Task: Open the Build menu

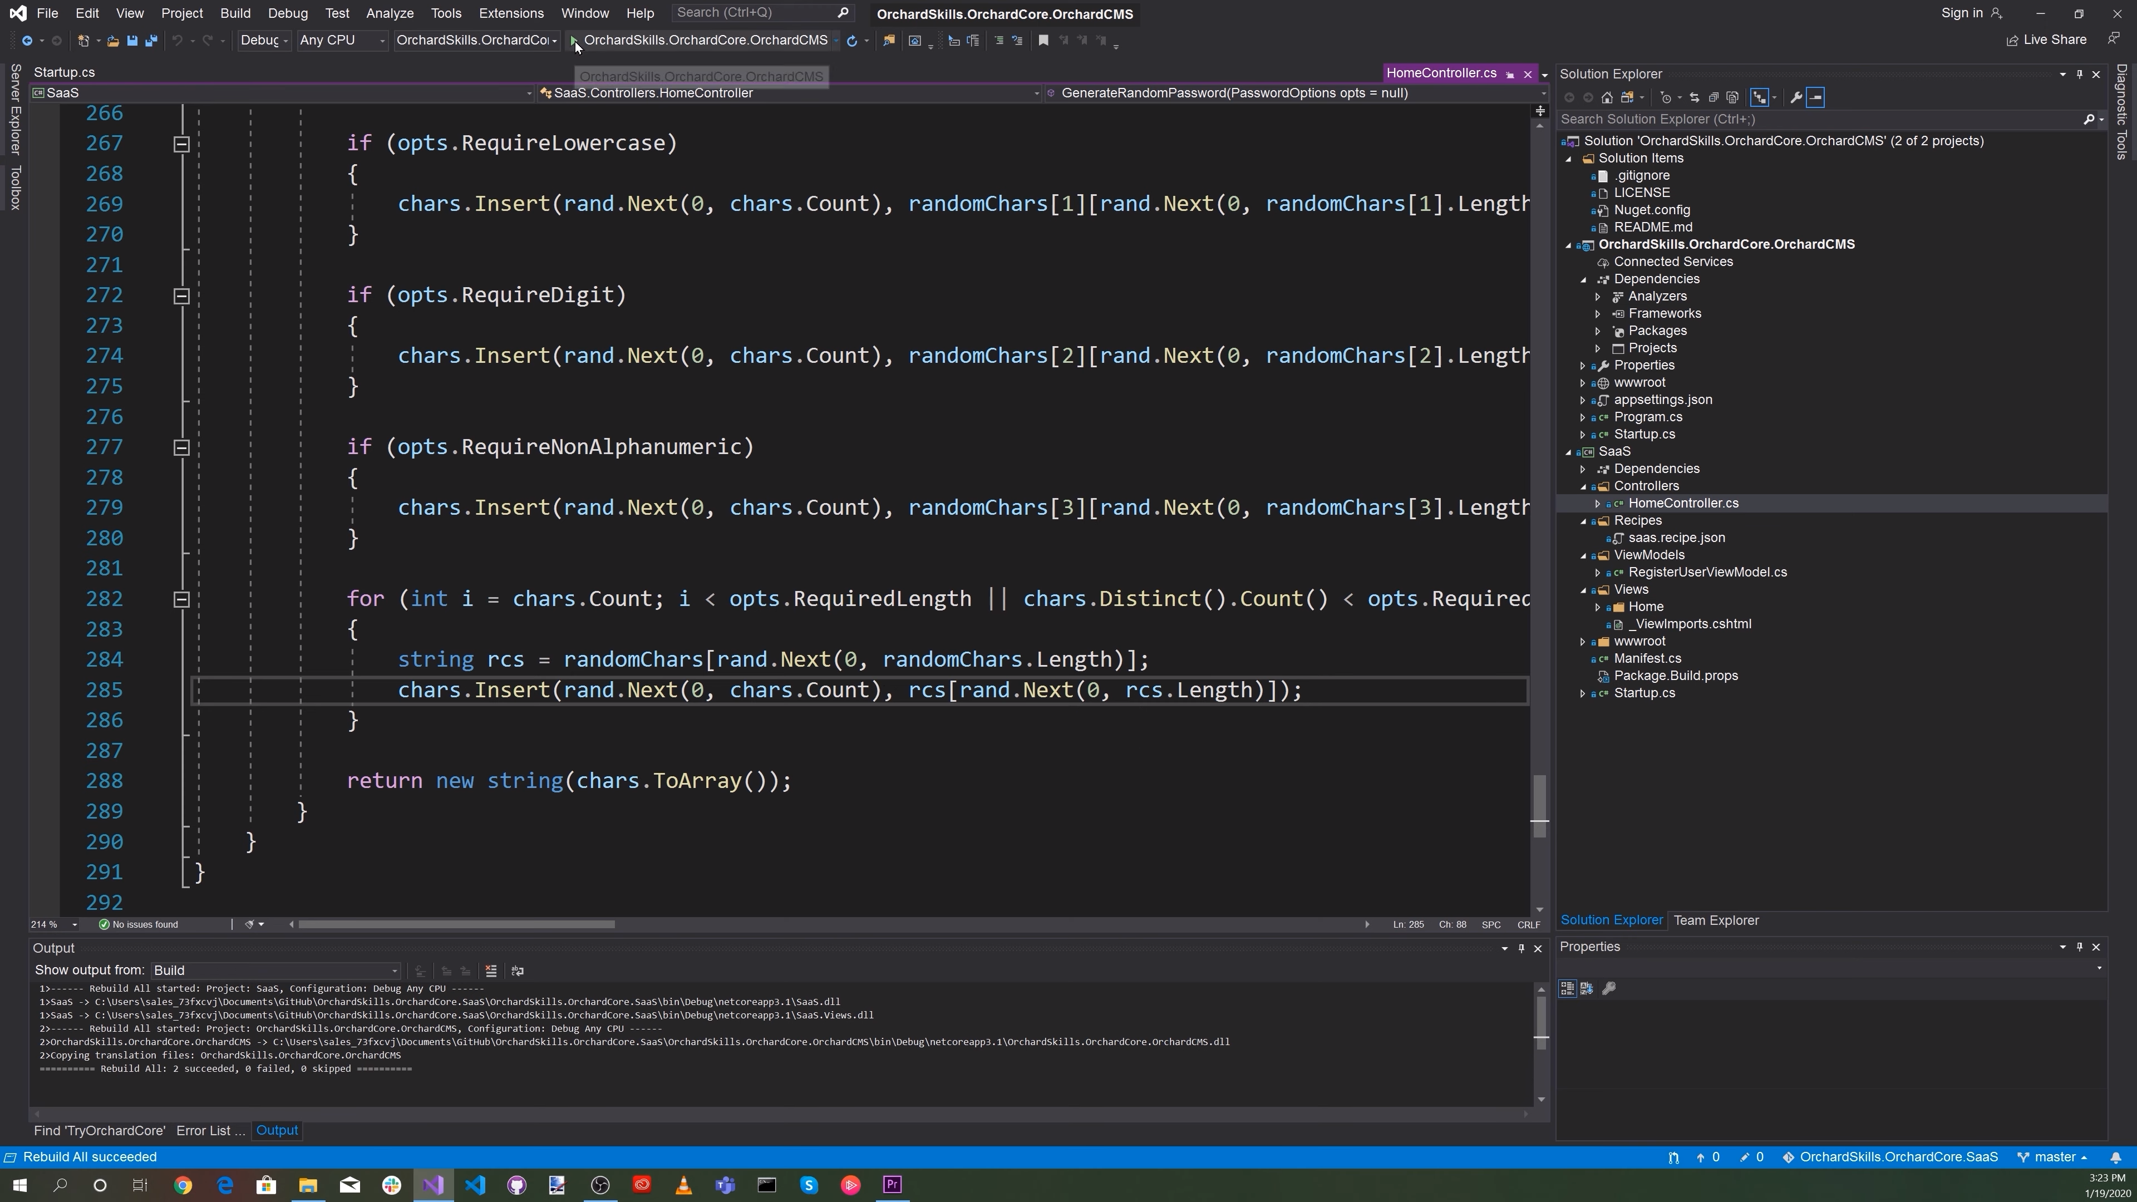Action: [x=235, y=13]
